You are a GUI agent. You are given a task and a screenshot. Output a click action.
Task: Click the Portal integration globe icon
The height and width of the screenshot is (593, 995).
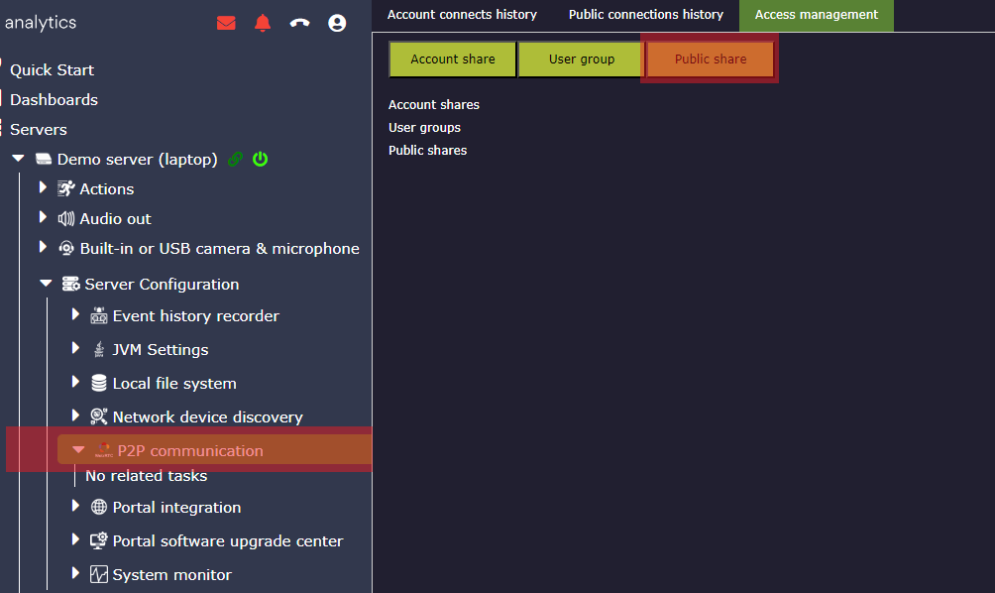[x=98, y=507]
